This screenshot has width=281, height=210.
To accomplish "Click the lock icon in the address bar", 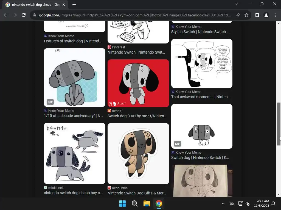I will click(x=35, y=15).
